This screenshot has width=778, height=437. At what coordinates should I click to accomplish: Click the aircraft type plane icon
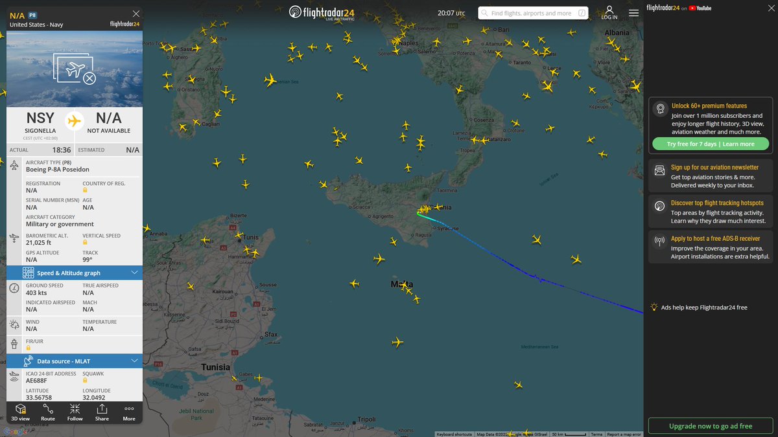15,166
